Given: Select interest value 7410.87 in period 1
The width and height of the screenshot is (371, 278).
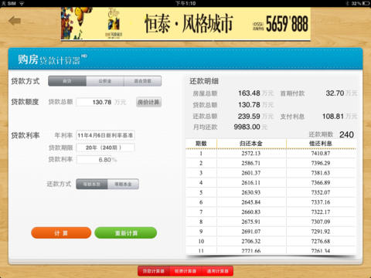Looking at the screenshot, I should click(x=321, y=154).
